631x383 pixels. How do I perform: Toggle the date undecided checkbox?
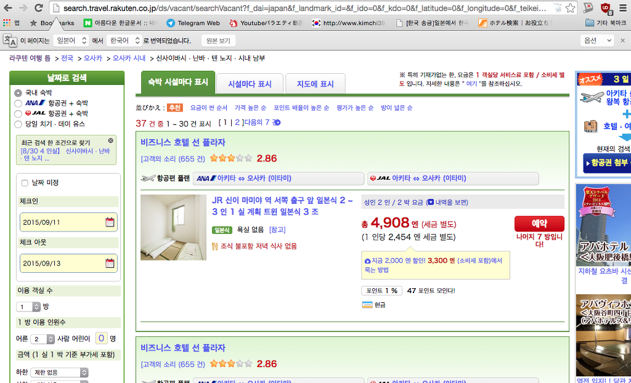tap(25, 183)
